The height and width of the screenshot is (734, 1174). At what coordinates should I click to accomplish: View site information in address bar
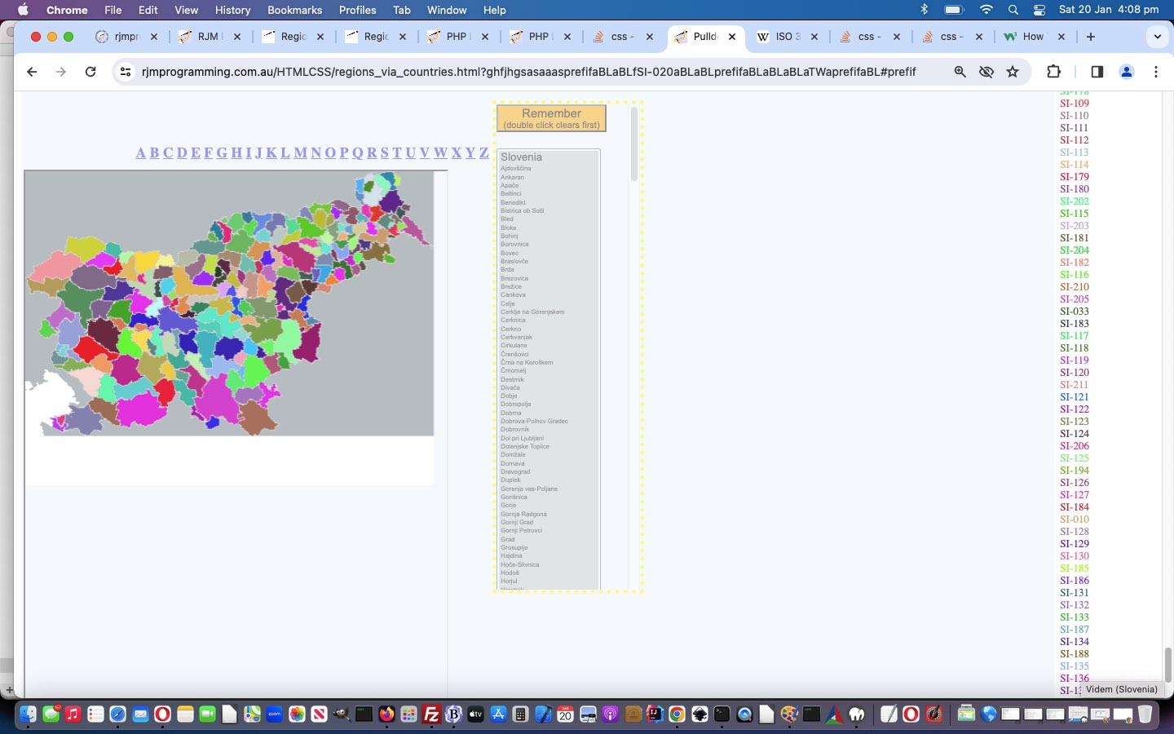(x=125, y=72)
